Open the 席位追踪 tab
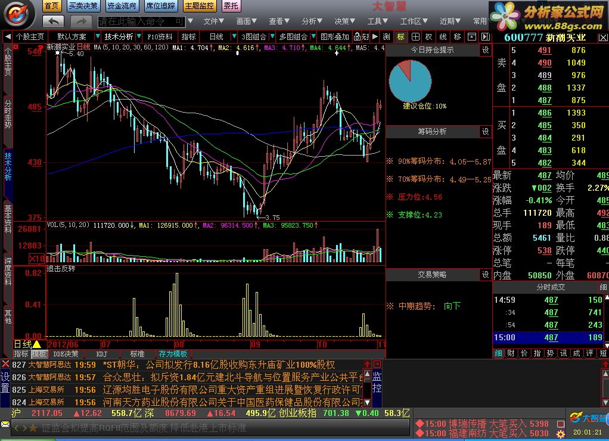 [x=160, y=5]
